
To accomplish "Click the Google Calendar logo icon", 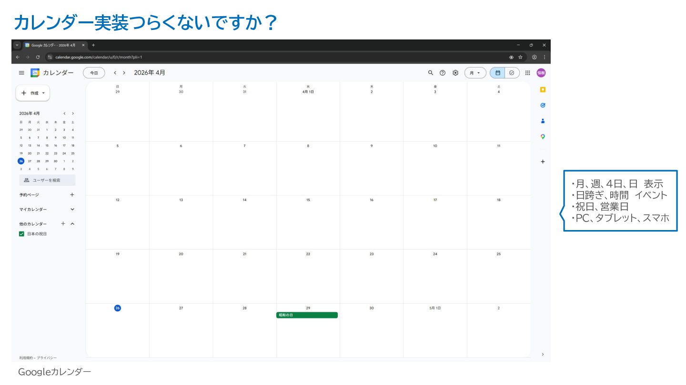I will coord(35,73).
